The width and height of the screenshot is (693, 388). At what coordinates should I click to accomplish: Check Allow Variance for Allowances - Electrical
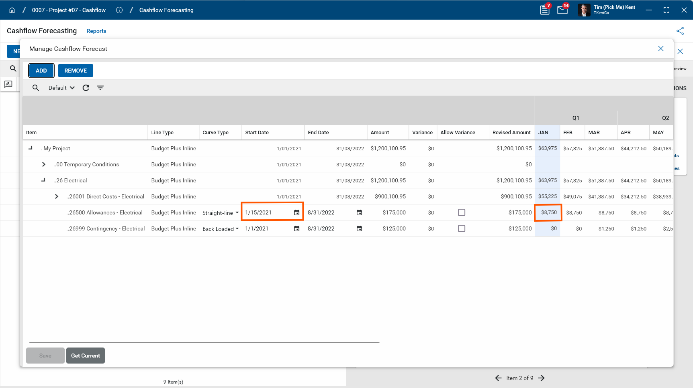coord(462,212)
